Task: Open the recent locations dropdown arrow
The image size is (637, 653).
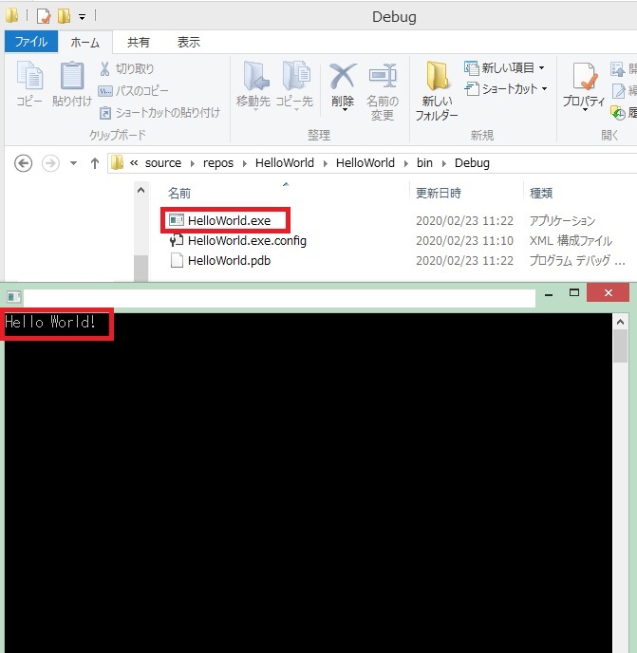Action: click(73, 163)
